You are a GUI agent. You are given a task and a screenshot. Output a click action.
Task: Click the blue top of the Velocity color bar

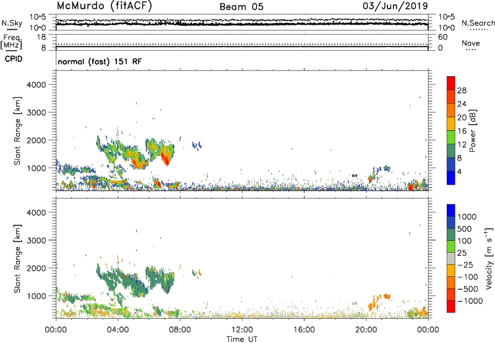(x=451, y=211)
